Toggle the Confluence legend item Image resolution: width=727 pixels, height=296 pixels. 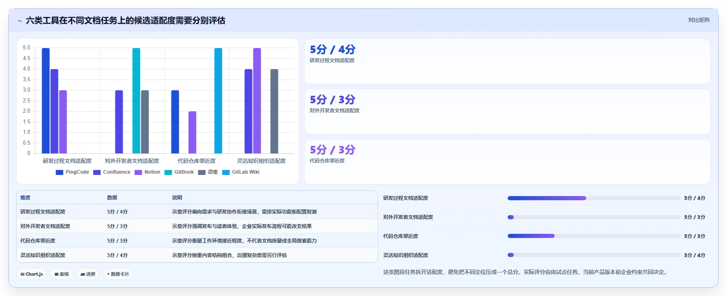coord(112,172)
